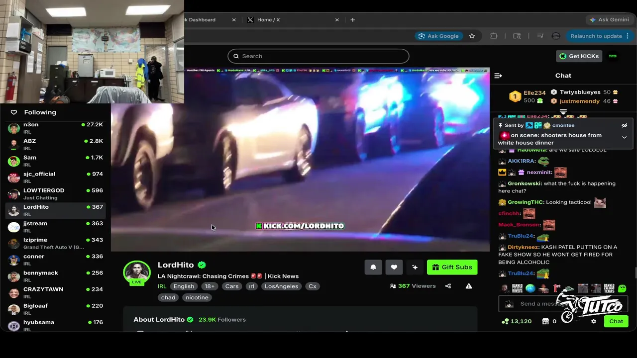Open the media controls icon in the toolbar
Screen dimensions: 637x358
[540, 36]
